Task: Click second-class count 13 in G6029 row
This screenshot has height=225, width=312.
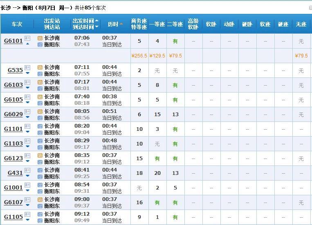Action: click(175, 115)
